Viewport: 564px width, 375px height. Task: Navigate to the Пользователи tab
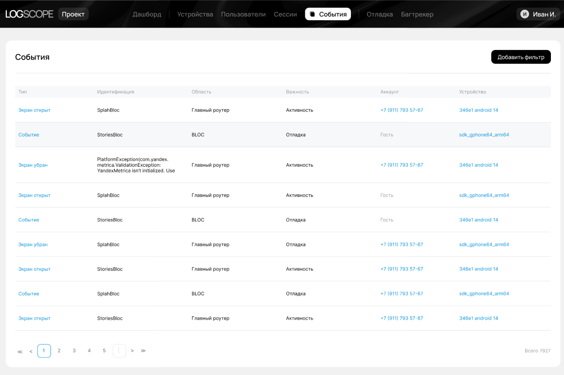tap(243, 14)
